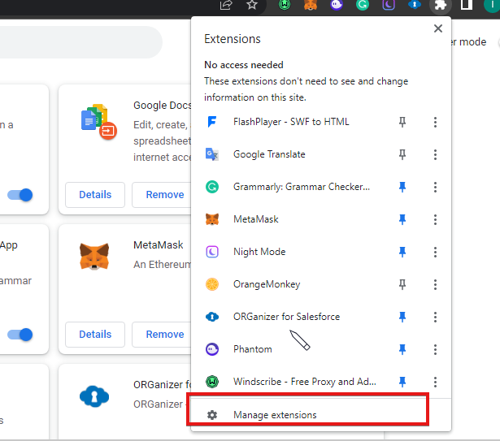Unpin Night Mode from the toolbar
Viewport: 500px width, 441px height.
(x=402, y=252)
